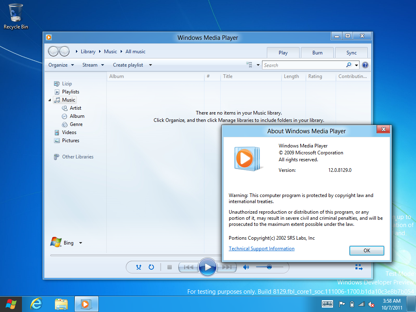Viewport: 416px width, 312px height.
Task: Open the Organize dropdown menu
Action: pyautogui.click(x=61, y=65)
